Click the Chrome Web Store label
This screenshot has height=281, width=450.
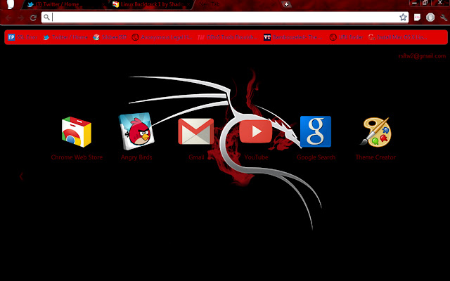[77, 157]
